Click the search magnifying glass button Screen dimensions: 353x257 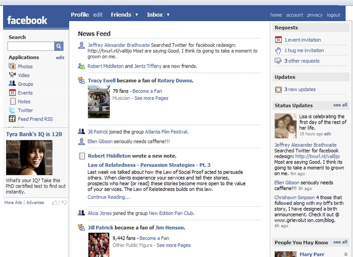[59, 46]
